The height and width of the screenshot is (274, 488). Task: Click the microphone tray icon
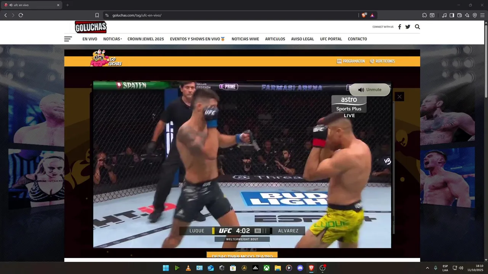pos(435,268)
